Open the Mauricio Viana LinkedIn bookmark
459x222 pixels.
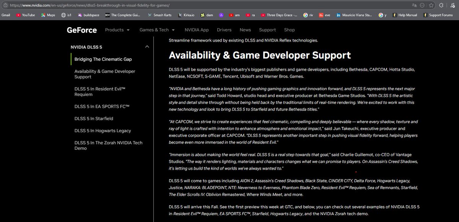click(x=354, y=15)
